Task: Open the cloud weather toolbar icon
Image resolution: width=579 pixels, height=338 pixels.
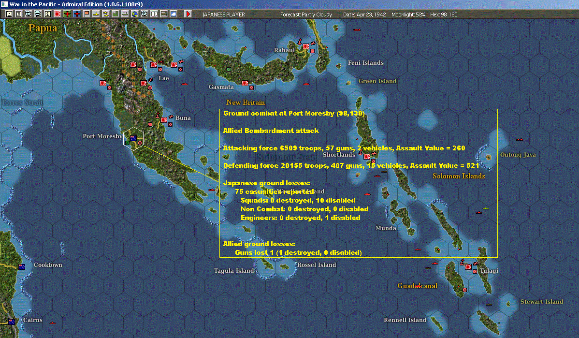Action: [173, 14]
